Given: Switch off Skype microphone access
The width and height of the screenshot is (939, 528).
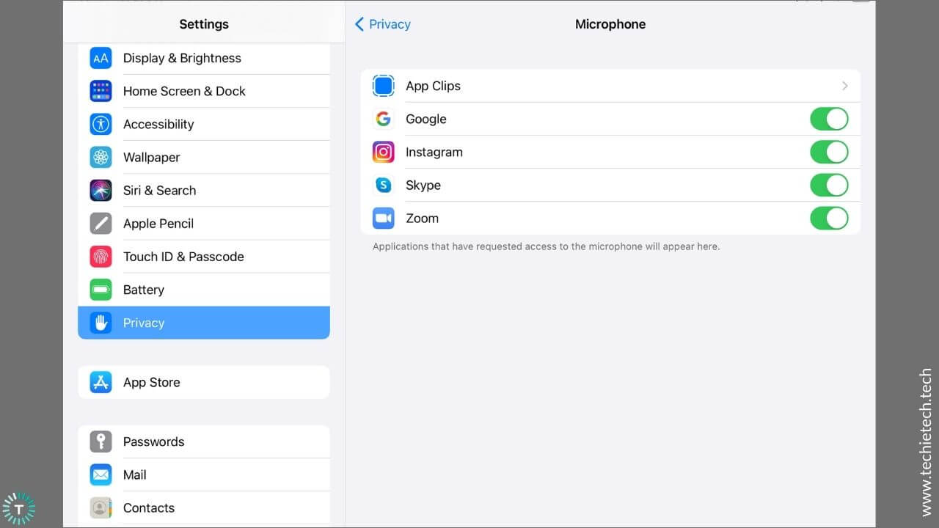Looking at the screenshot, I should click(x=829, y=185).
